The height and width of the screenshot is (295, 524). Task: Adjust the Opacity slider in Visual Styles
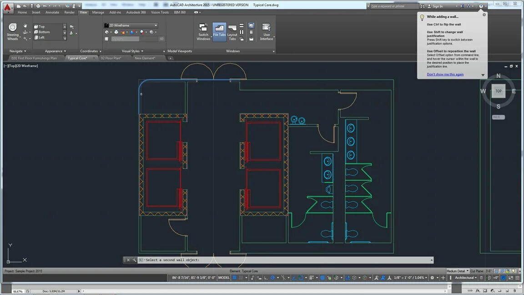tap(134, 39)
